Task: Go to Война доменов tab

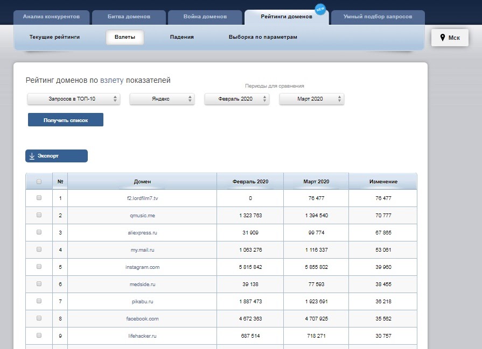Action: pos(205,17)
